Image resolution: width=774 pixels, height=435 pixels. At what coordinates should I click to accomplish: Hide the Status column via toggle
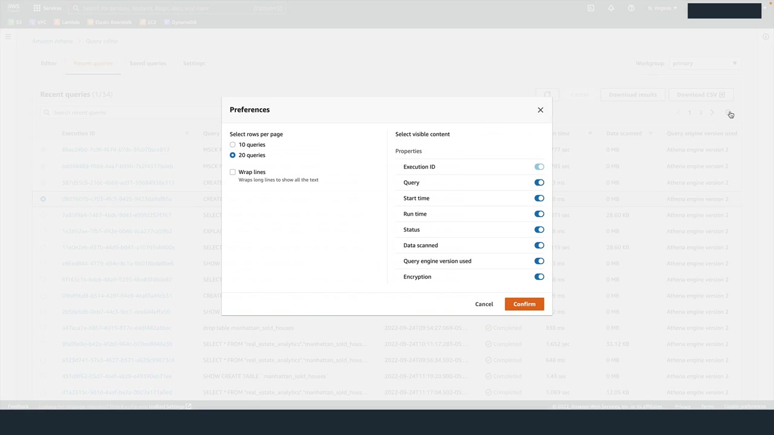point(539,230)
